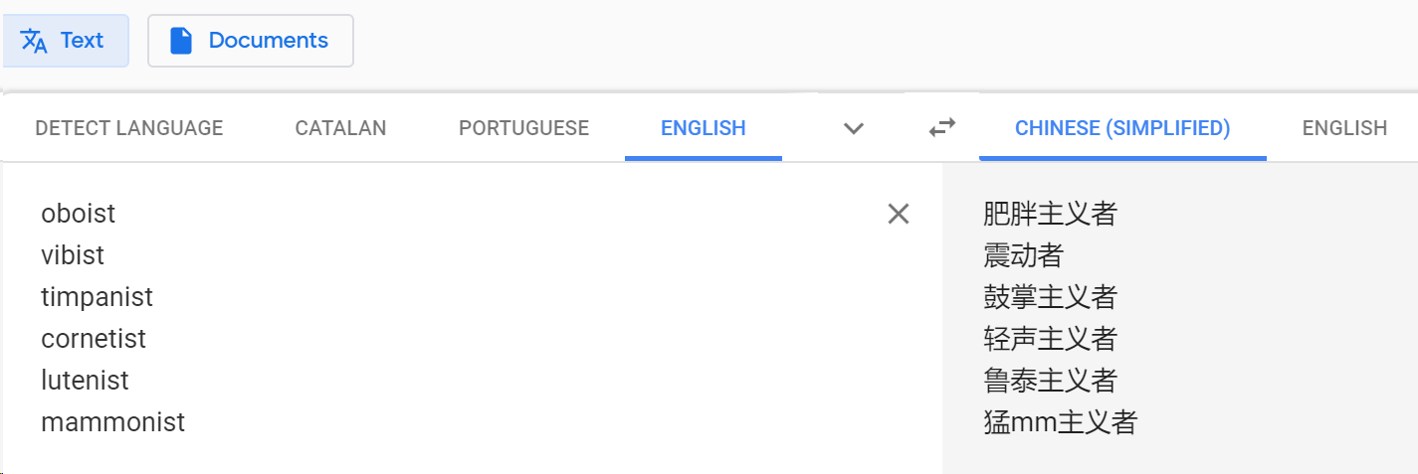Click the word "oboist" in the source text

78,214
